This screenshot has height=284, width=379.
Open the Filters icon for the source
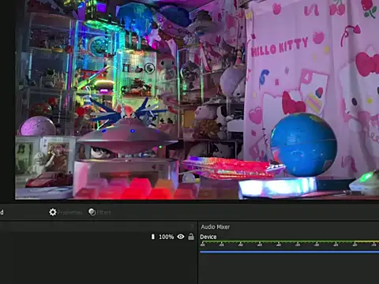pyautogui.click(x=92, y=212)
